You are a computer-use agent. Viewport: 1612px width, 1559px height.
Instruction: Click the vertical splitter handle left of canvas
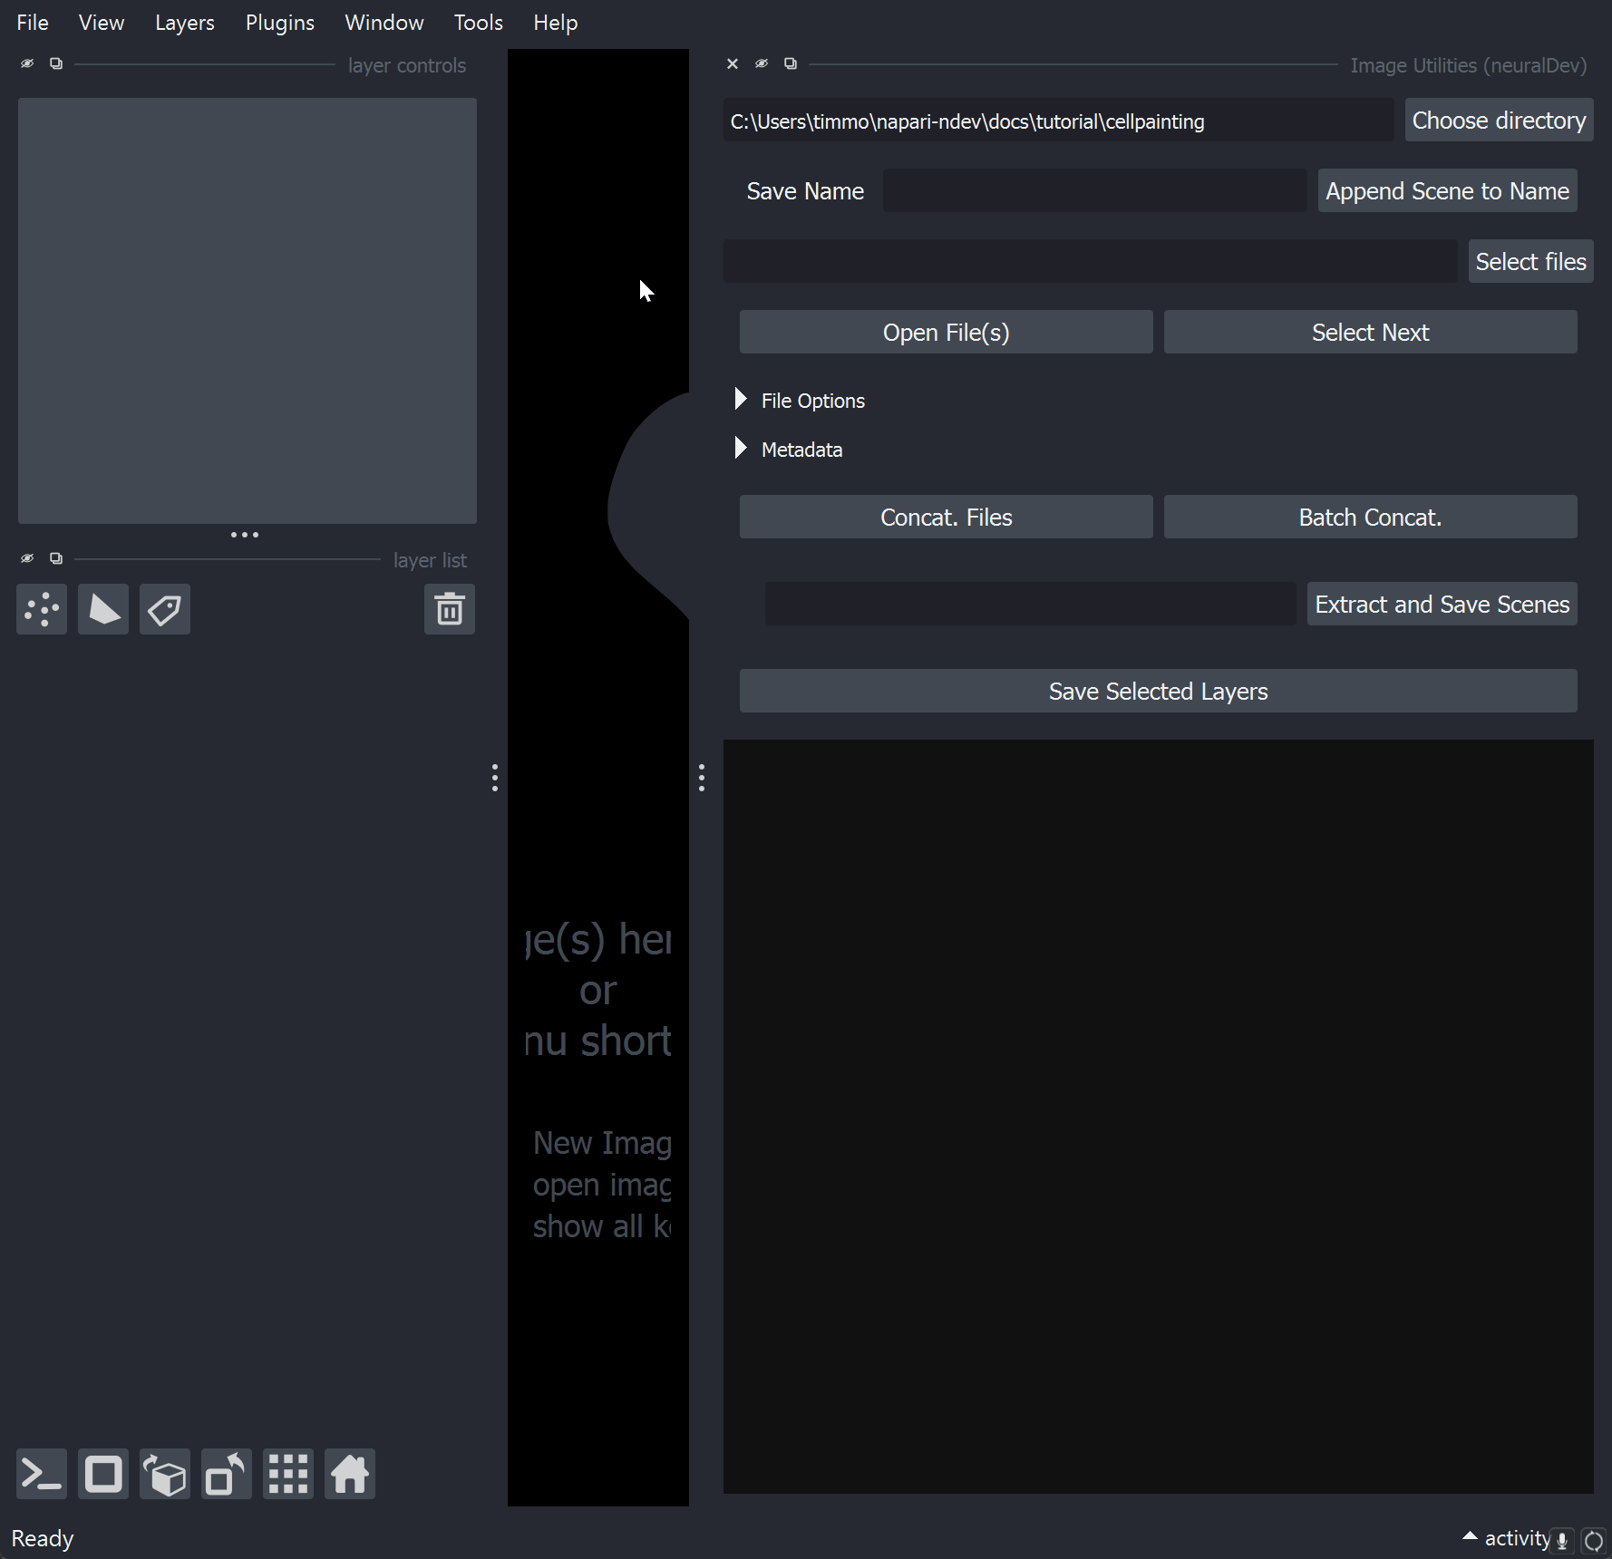coord(495,778)
